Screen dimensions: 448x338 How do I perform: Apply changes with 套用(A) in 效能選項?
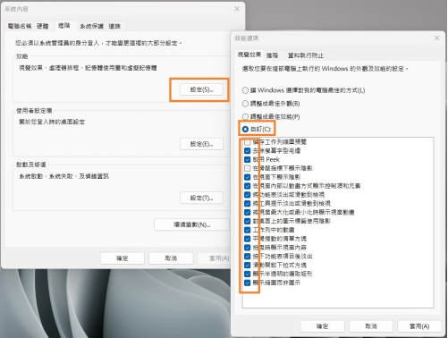pyautogui.click(x=419, y=326)
